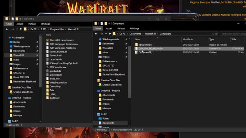Open the Affichage tab in the Warcraft III window
This screenshot has width=246, height=138.
45,24
